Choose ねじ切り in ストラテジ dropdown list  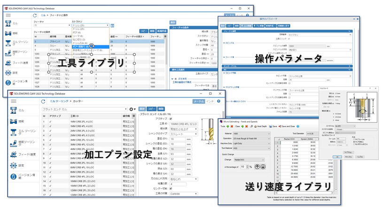point(91,39)
